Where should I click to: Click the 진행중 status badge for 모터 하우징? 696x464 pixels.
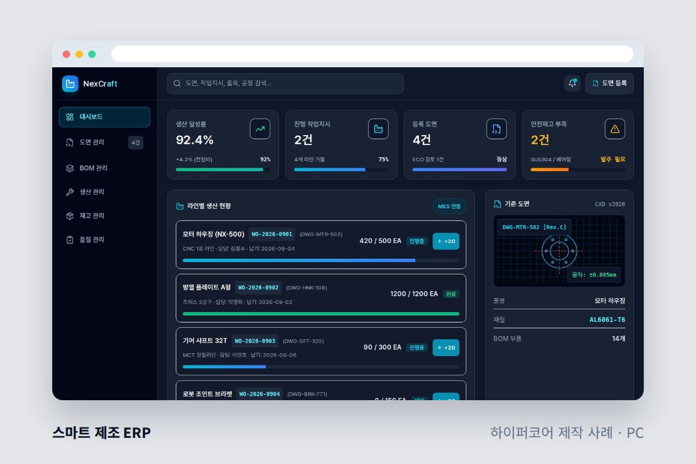pyautogui.click(x=417, y=241)
